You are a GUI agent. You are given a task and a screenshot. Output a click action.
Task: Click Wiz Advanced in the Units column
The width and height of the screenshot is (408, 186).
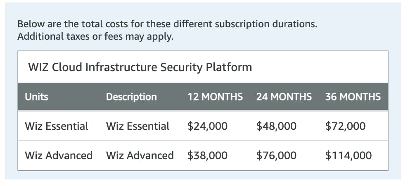(x=59, y=155)
